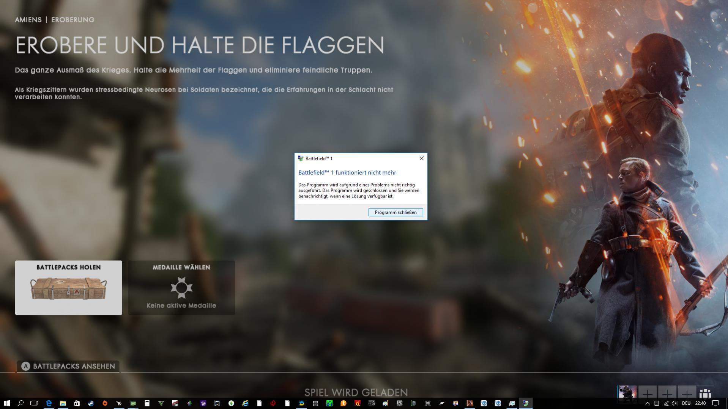This screenshot has width=728, height=409.
Task: Launch Internet Explorer from the taskbar
Action: [x=245, y=403]
